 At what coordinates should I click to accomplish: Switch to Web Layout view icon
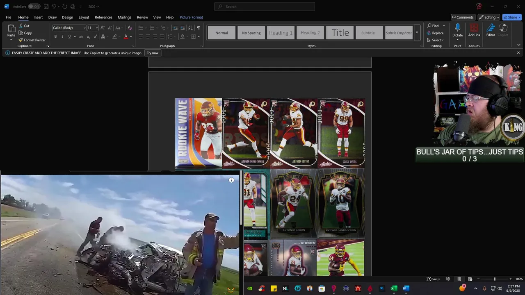pyautogui.click(x=470, y=279)
